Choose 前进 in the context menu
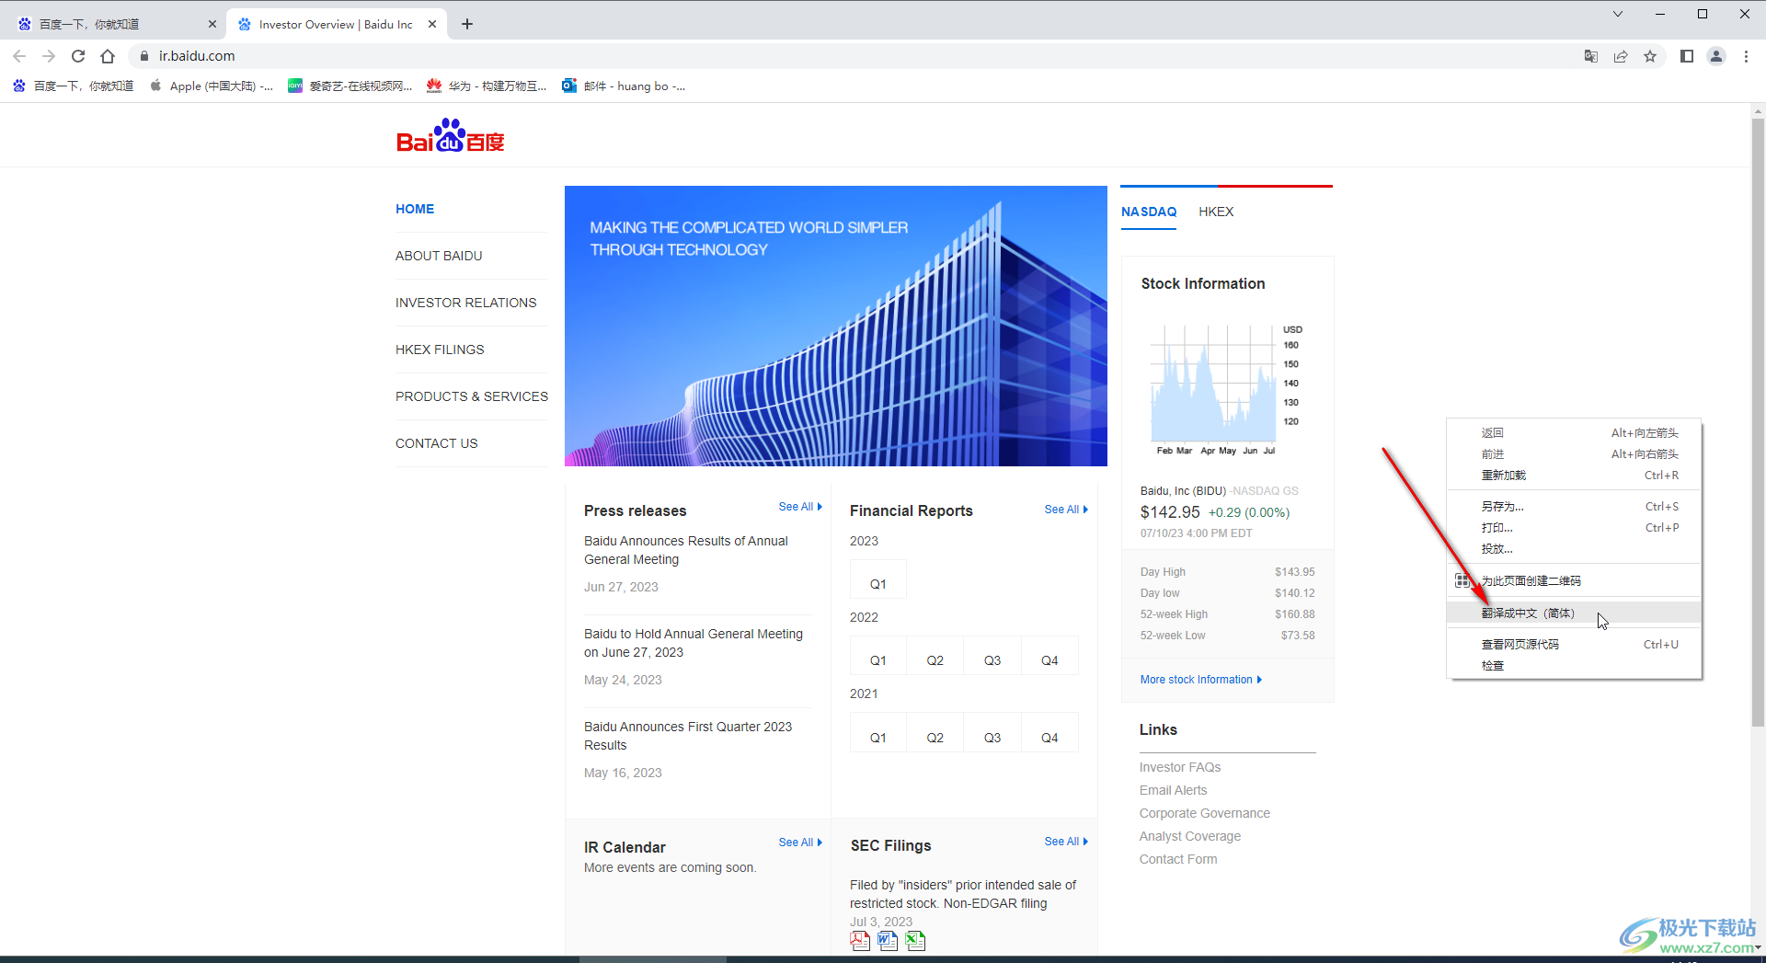The width and height of the screenshot is (1766, 963). (x=1574, y=453)
